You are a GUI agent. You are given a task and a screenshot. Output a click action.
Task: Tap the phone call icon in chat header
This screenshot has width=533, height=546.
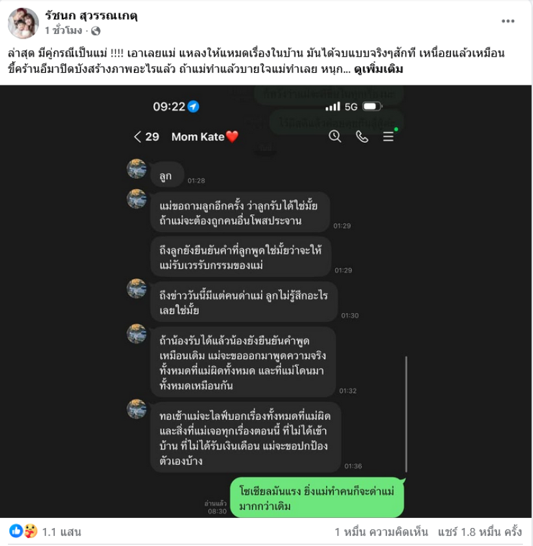[362, 137]
